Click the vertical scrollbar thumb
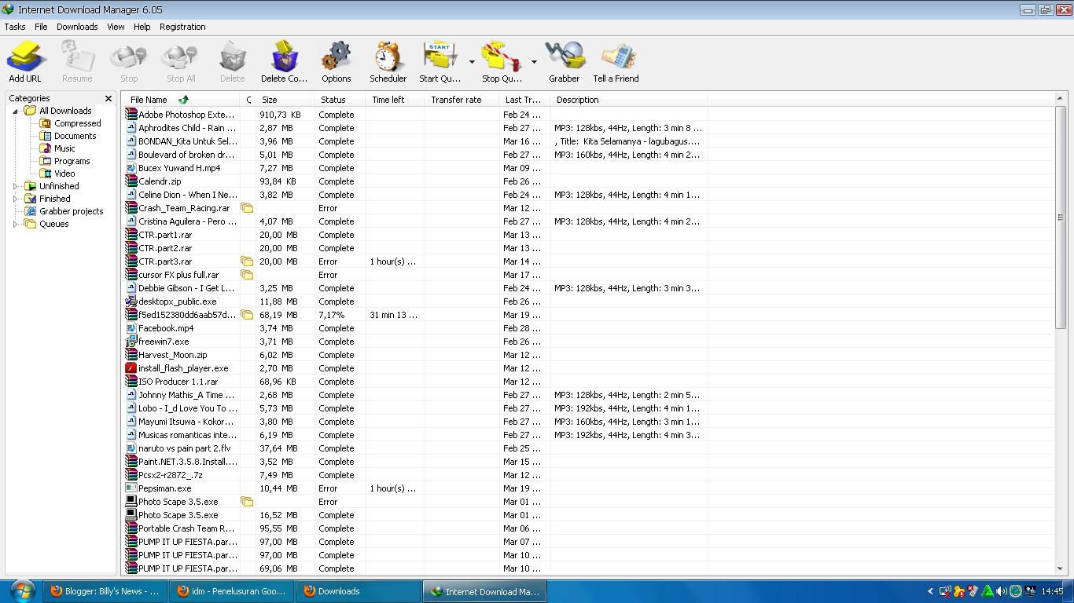The image size is (1074, 603). [x=1061, y=217]
